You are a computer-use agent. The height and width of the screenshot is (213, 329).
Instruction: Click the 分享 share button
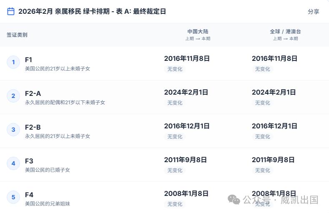314,12
